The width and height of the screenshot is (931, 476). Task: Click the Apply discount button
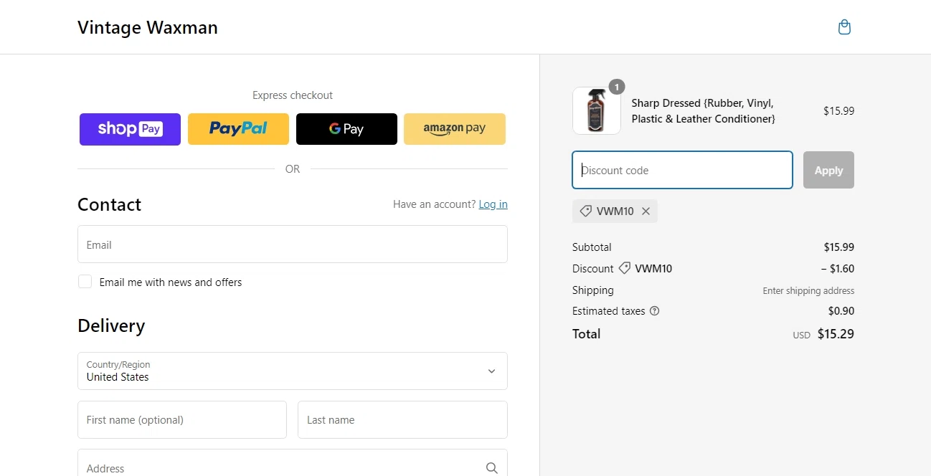tap(828, 170)
